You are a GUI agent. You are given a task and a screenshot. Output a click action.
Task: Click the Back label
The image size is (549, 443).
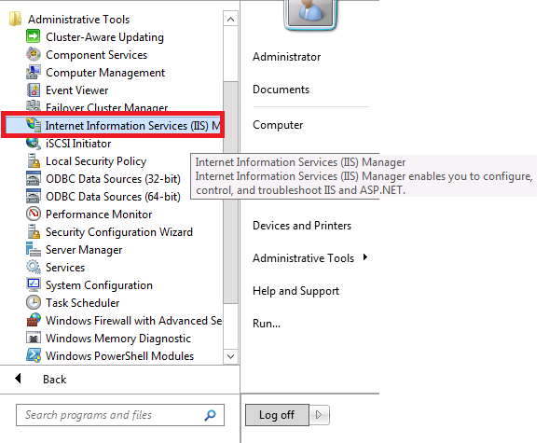(x=54, y=380)
